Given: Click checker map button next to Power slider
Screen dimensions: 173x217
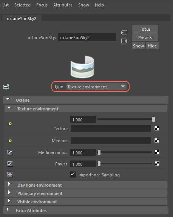Looking at the screenshot, I should pos(157,164).
